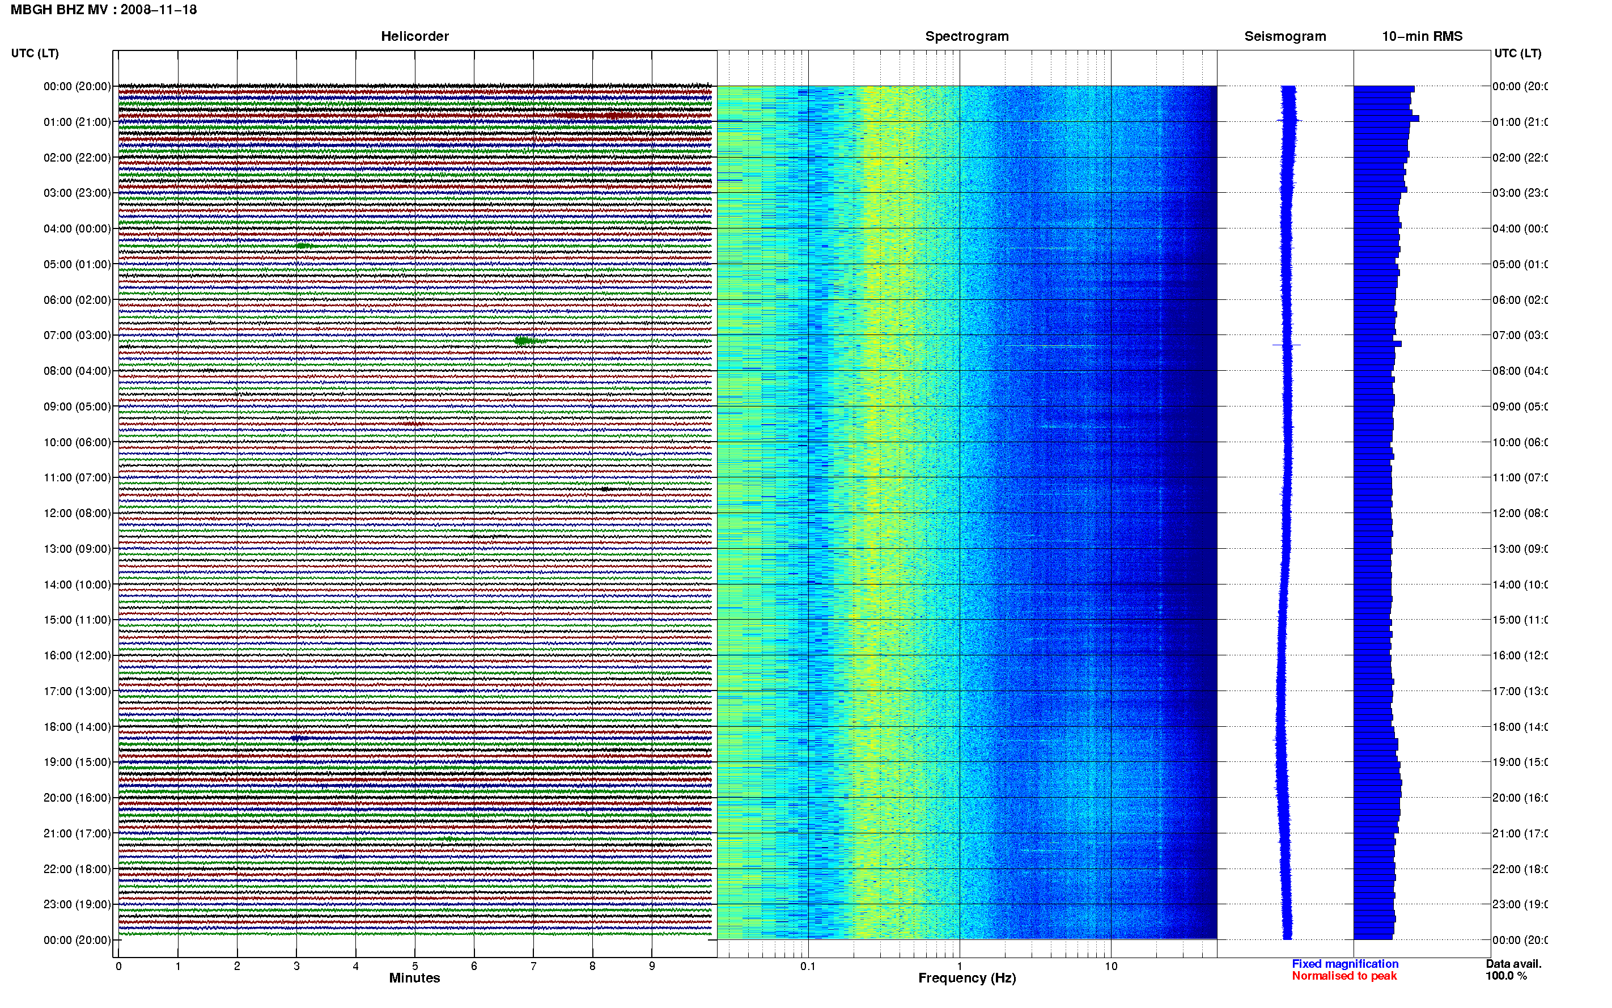Click the '100.0 %' data availability value
This screenshot has width=1612, height=1008.
[x=1506, y=976]
